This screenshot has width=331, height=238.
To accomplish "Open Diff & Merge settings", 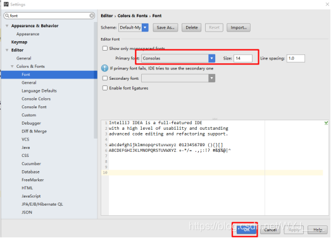I will point(34,131).
